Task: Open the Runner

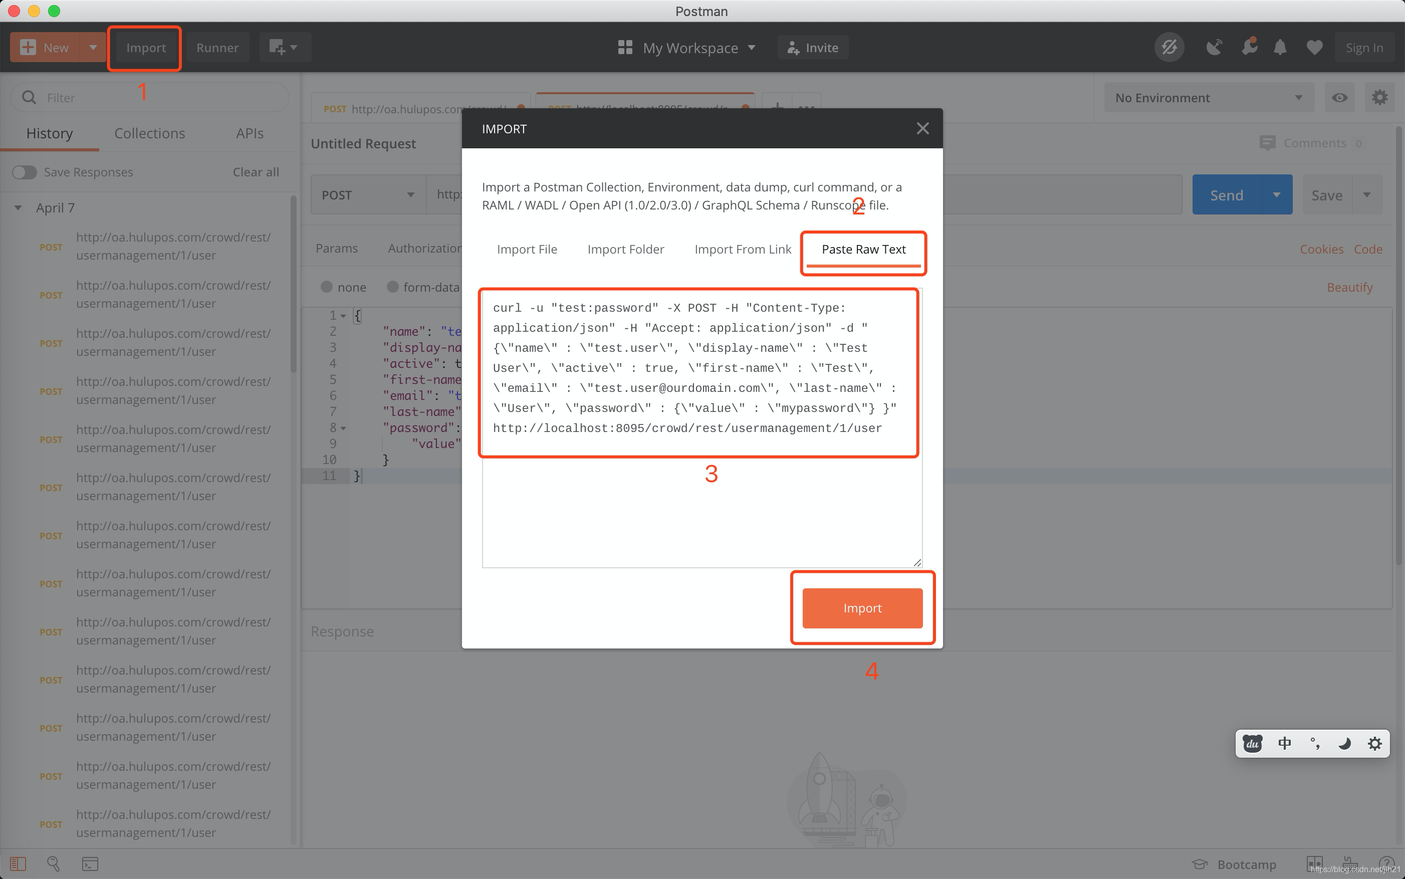Action: pos(217,48)
